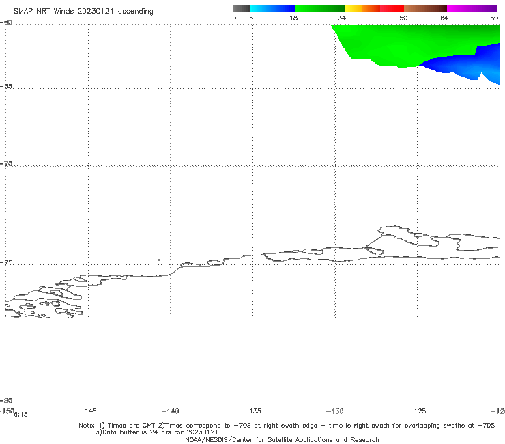This screenshot has width=505, height=444.
Task: Click the color bar label '34'
Action: 342,18
